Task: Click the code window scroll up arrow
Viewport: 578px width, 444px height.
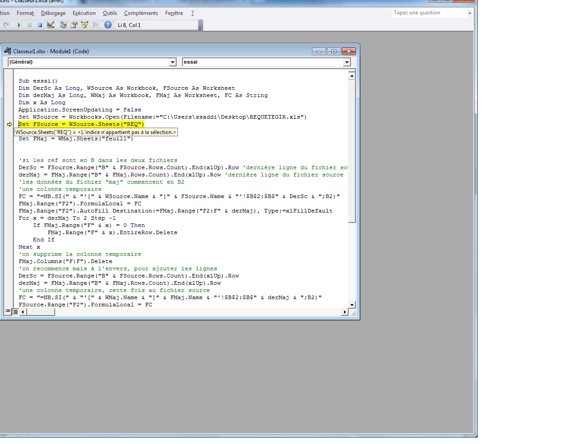Action: 352,75
